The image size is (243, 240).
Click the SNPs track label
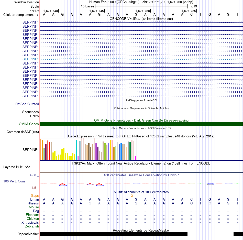click(35, 116)
